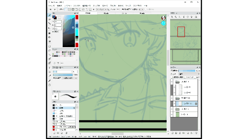Viewport: 248px width, 139px height.
Task: Open the Edit menu
Action: tap(59, 6)
